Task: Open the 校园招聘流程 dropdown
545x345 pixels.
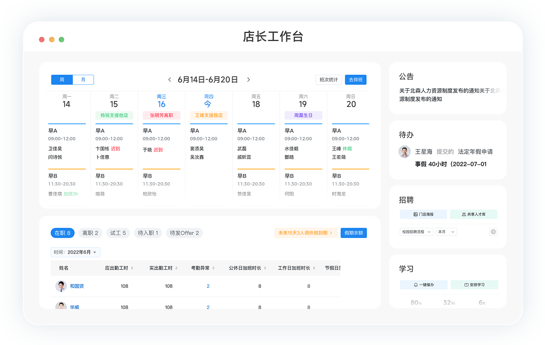Action: 416,232
